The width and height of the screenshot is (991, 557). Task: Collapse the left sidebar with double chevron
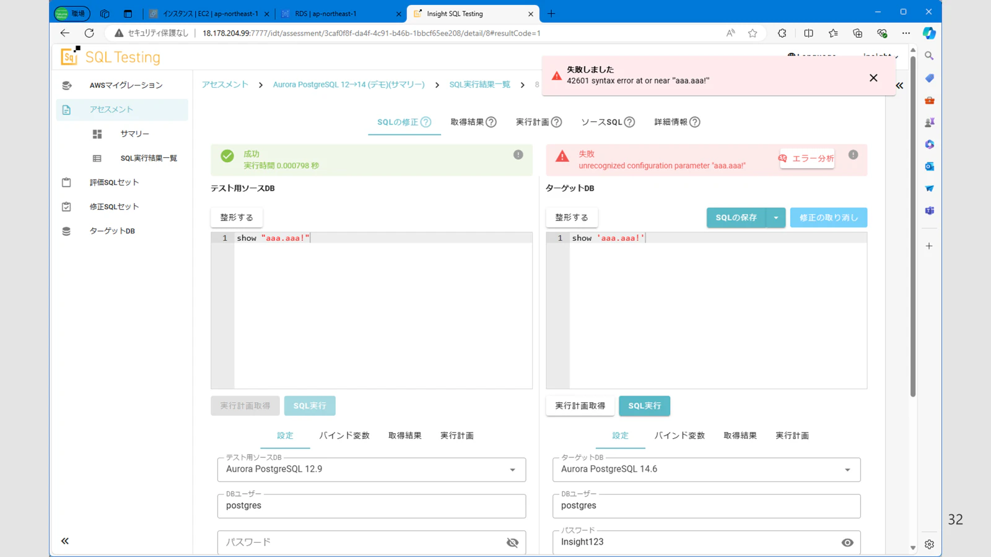(x=65, y=541)
